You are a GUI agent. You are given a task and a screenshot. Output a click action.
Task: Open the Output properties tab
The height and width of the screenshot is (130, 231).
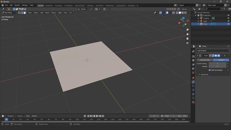coord(193,61)
